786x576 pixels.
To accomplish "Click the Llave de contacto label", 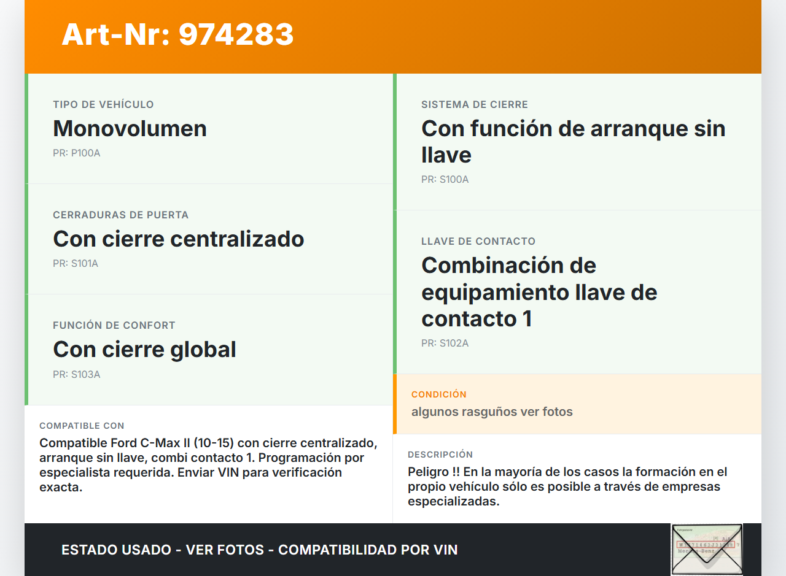I will (478, 242).
